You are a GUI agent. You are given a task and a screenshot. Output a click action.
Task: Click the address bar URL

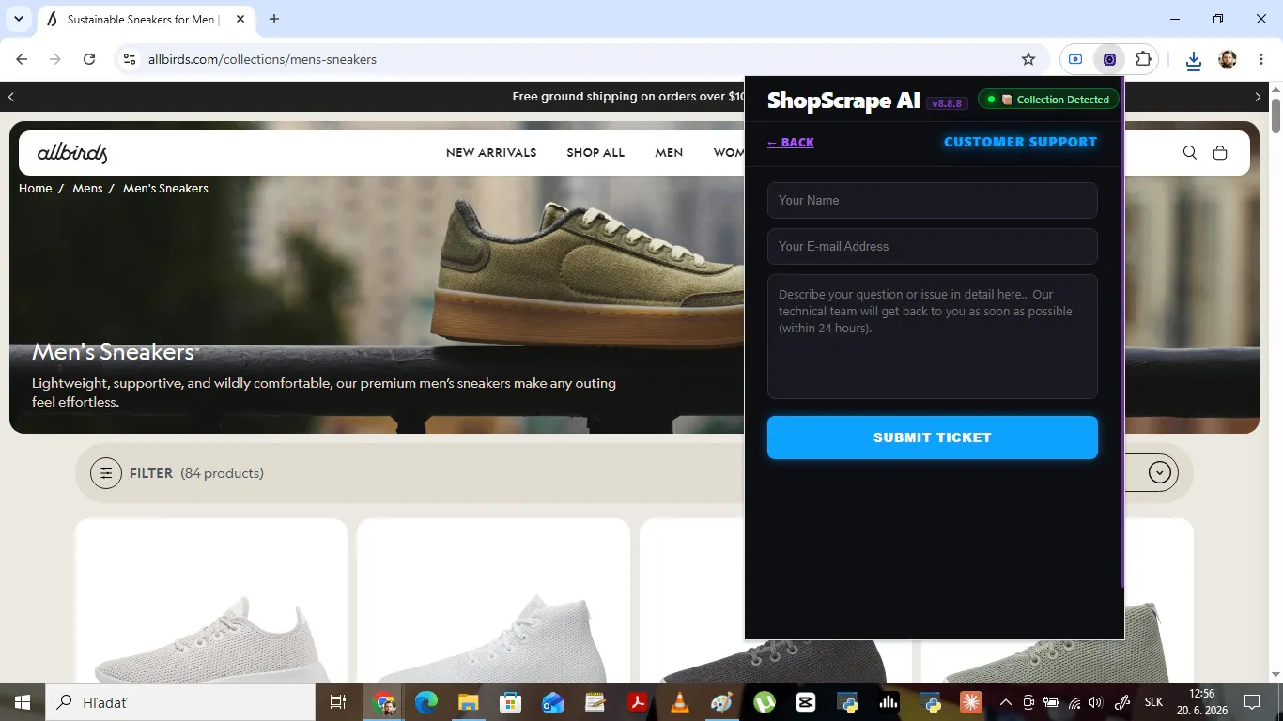click(262, 59)
